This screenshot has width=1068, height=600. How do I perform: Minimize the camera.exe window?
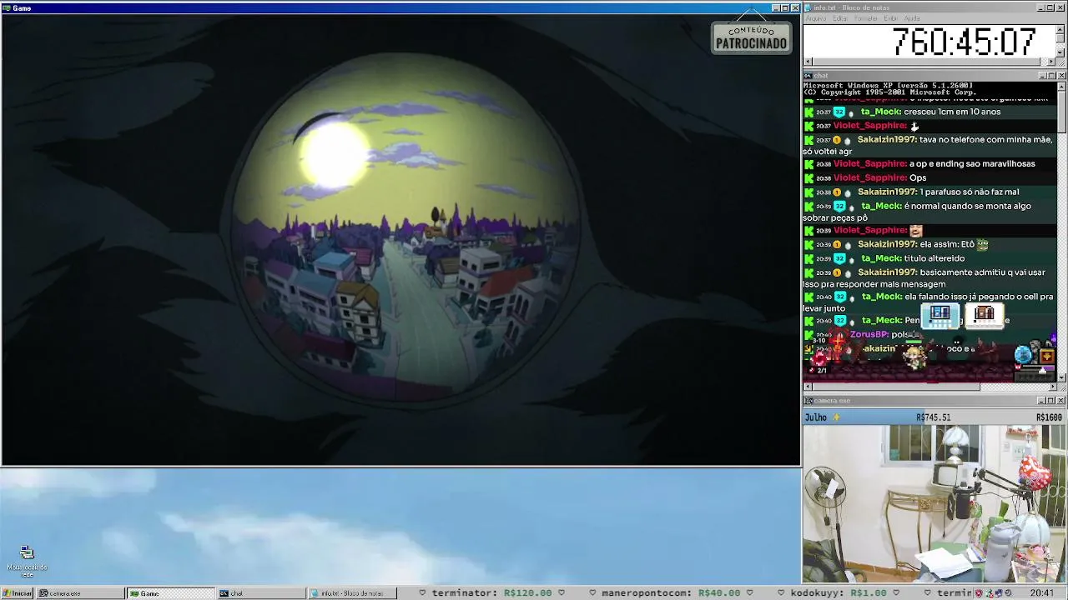point(1041,401)
